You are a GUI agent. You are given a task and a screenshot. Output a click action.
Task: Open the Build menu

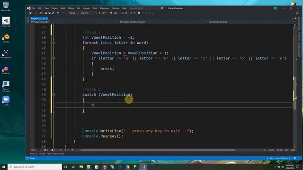click(63, 8)
